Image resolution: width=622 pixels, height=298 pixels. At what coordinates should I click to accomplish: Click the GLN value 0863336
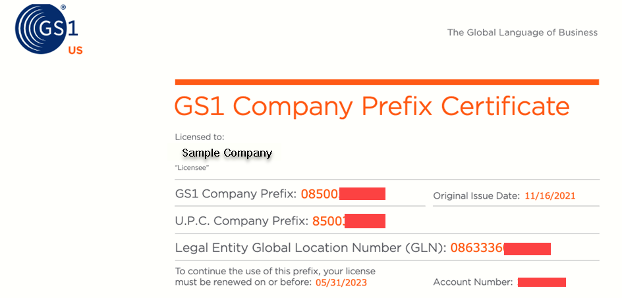click(477, 249)
